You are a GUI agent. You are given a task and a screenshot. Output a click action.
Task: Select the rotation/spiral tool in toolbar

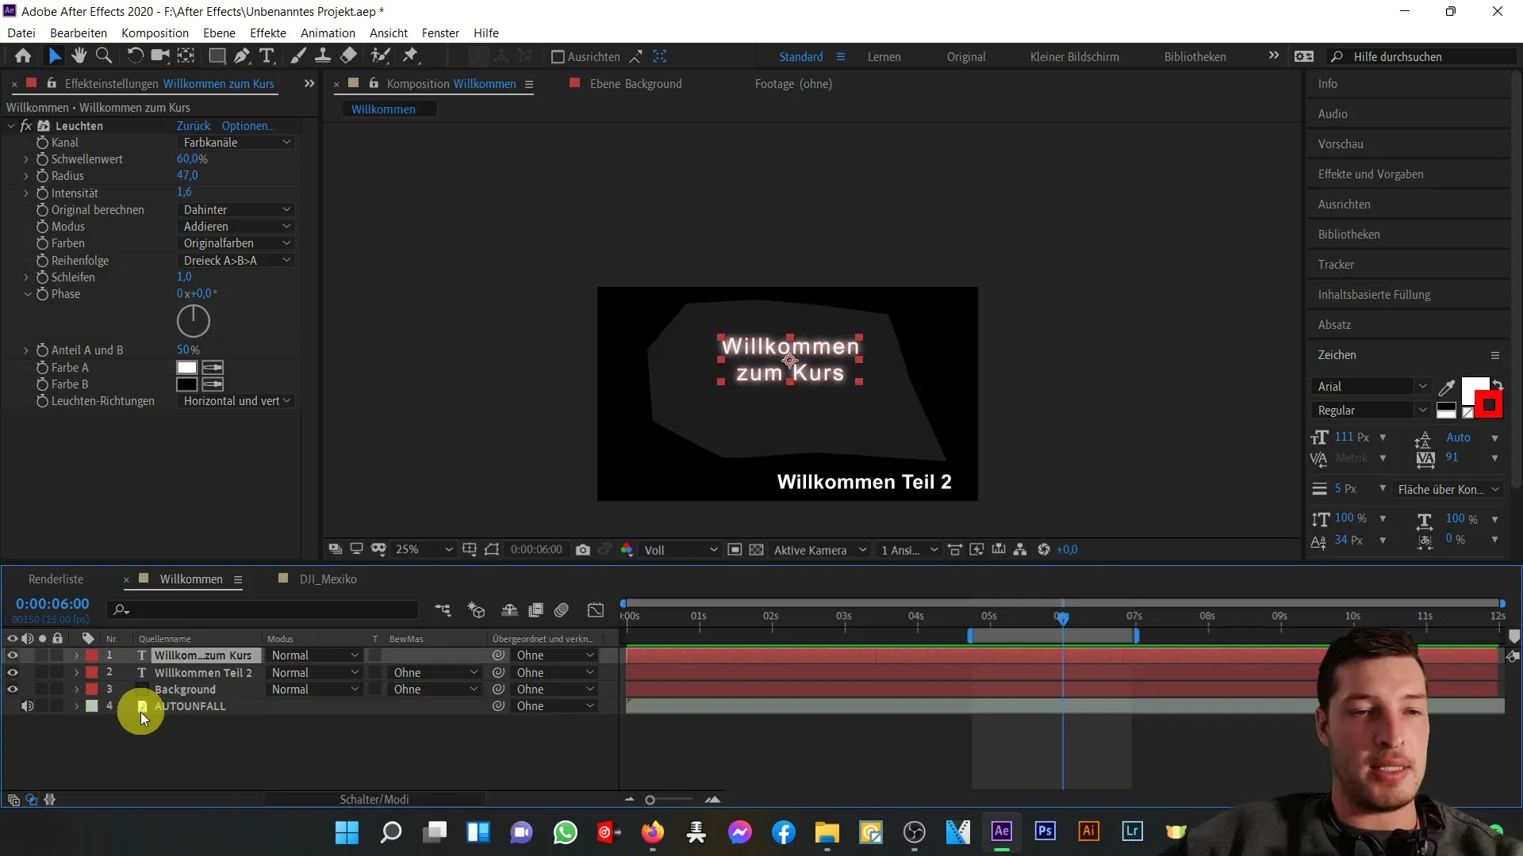[x=131, y=55]
